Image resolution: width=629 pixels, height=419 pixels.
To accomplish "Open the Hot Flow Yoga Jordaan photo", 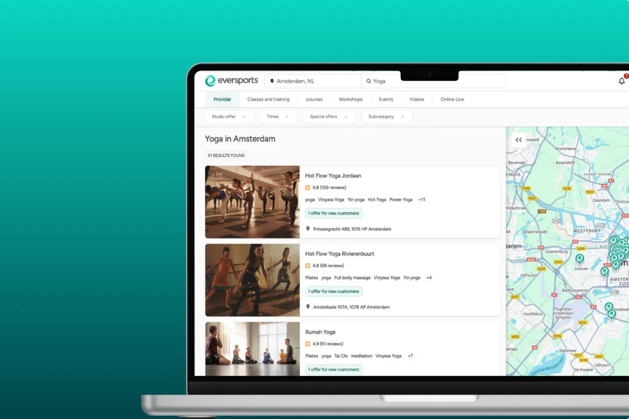I will tap(252, 202).
